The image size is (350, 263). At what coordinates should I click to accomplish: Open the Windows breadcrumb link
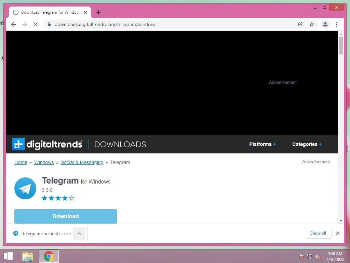tap(44, 162)
